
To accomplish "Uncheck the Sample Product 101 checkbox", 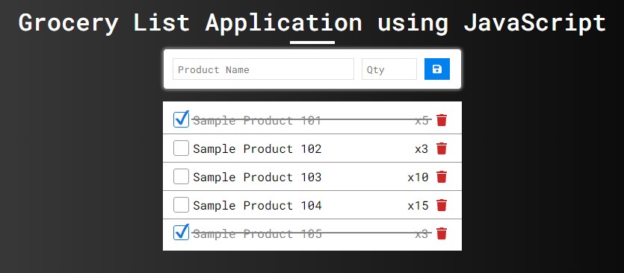I will (181, 119).
